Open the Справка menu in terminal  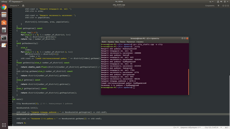140,42
